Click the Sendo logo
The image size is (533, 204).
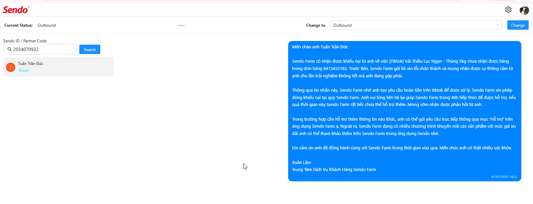point(16,10)
